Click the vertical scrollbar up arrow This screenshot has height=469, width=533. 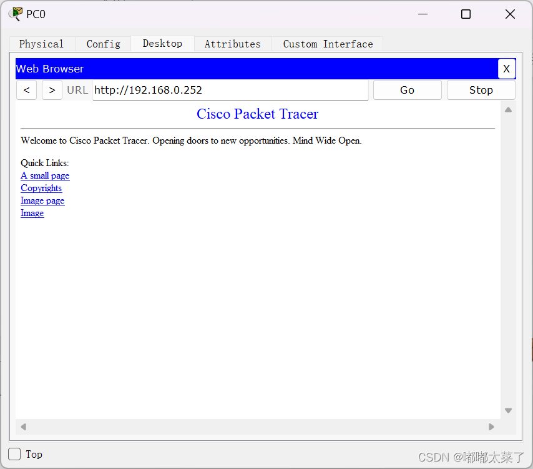click(508, 109)
